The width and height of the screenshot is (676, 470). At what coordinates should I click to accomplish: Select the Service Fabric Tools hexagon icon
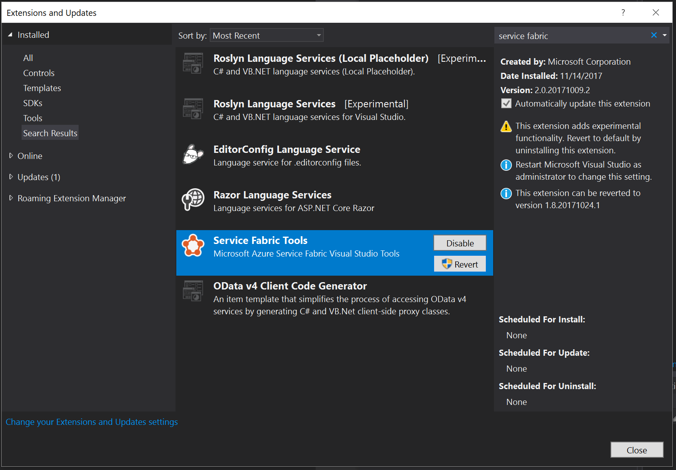(193, 245)
